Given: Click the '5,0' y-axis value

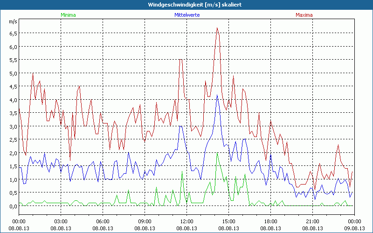Looking at the screenshot, I should [14, 74].
